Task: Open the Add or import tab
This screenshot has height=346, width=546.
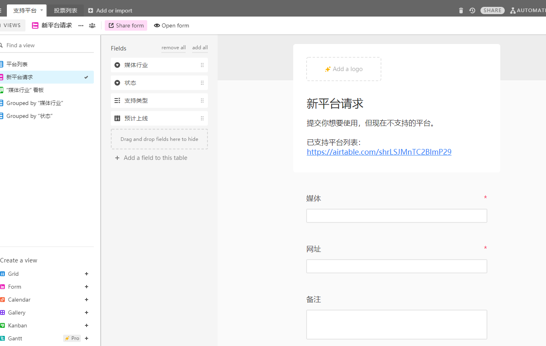Action: coord(110,10)
